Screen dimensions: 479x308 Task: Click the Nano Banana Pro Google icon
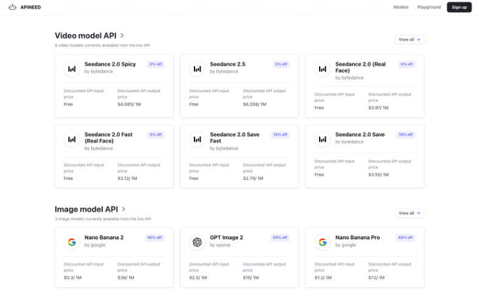pos(323,242)
